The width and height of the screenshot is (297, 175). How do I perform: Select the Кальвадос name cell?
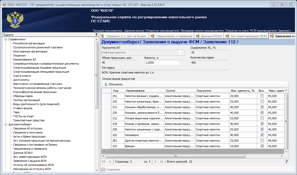(144, 135)
